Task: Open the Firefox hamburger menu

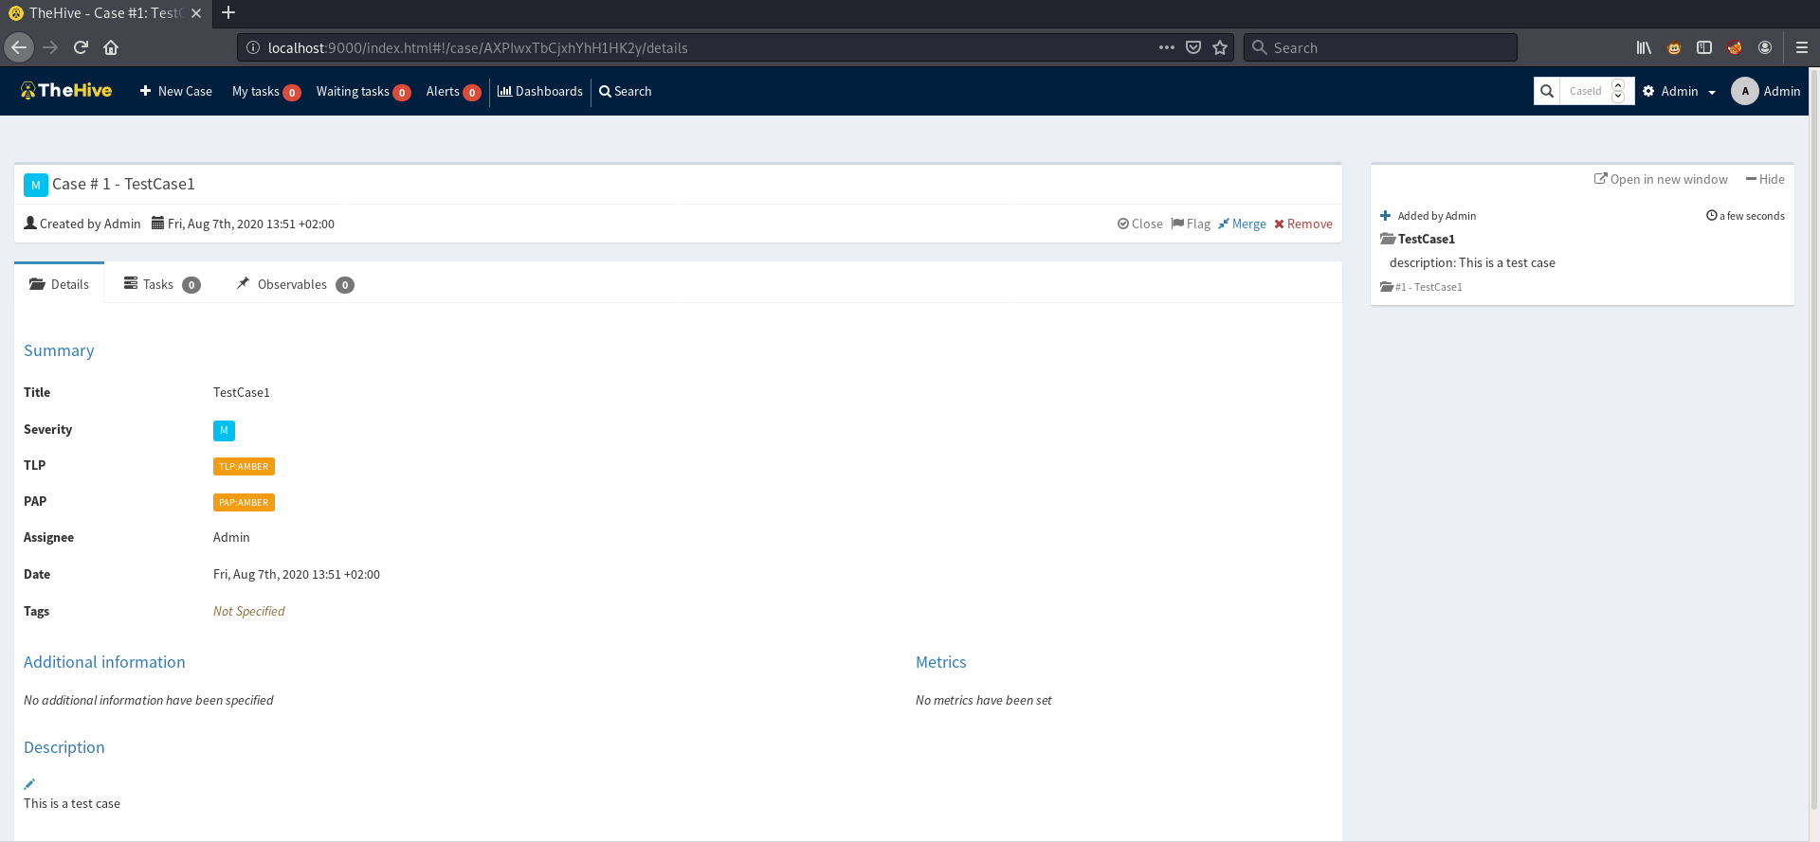Action: pyautogui.click(x=1801, y=47)
